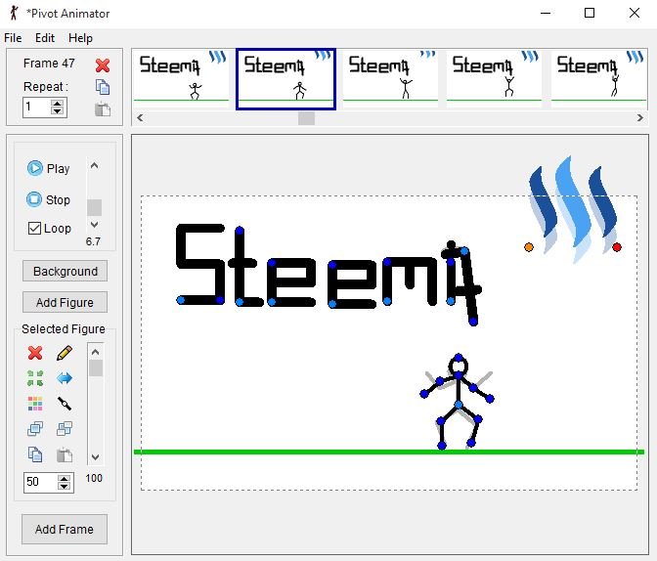Opacity scrollbar up arrow in Selected Figure

point(96,352)
